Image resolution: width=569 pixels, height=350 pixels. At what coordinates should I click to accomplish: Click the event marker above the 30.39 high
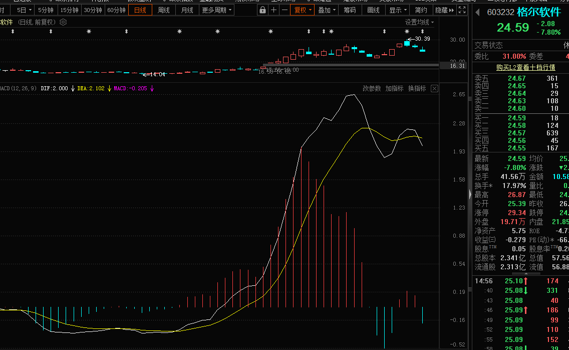point(407,32)
